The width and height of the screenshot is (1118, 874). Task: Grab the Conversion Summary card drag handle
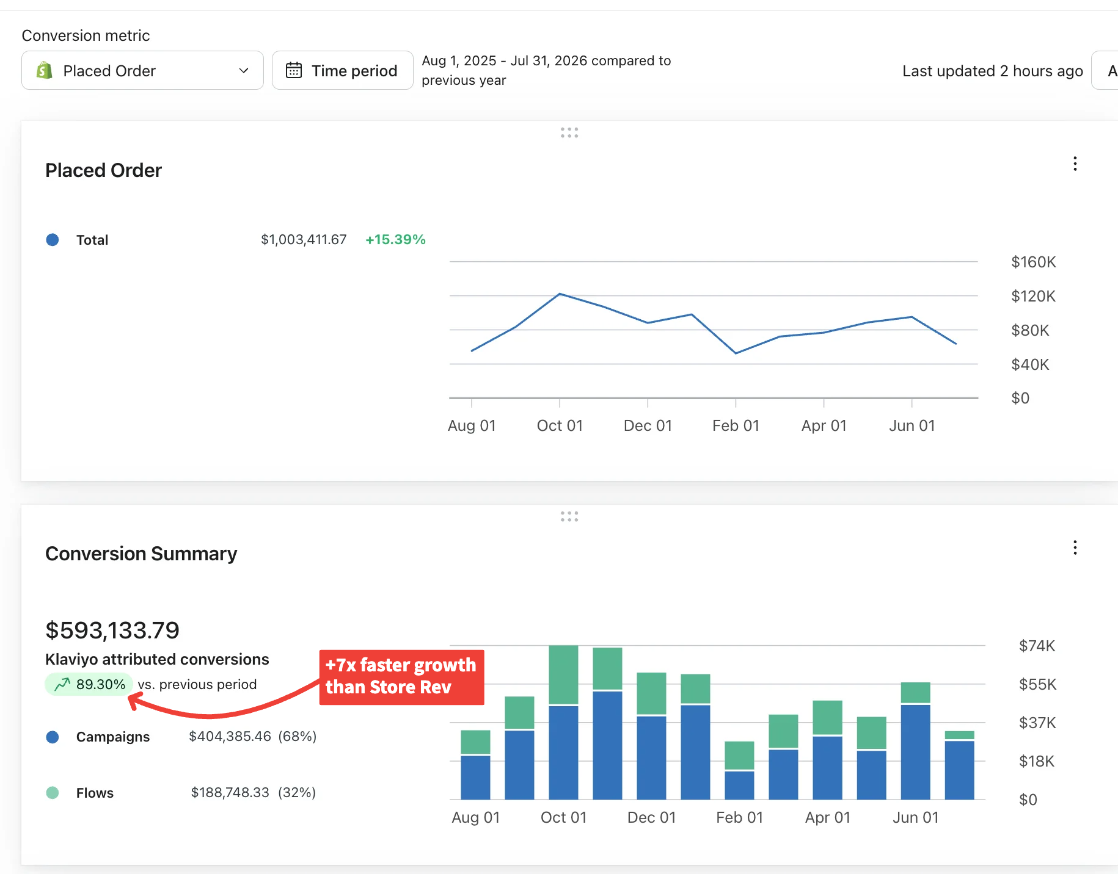pos(569,516)
